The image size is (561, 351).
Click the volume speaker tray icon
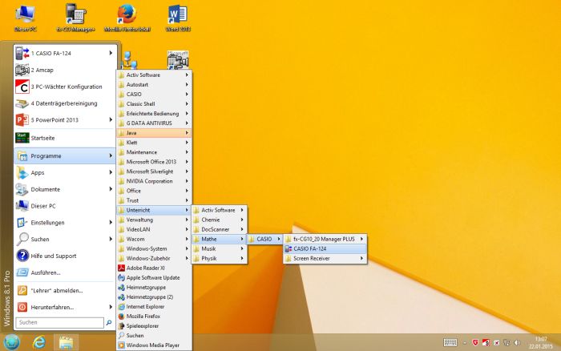pyautogui.click(x=517, y=343)
